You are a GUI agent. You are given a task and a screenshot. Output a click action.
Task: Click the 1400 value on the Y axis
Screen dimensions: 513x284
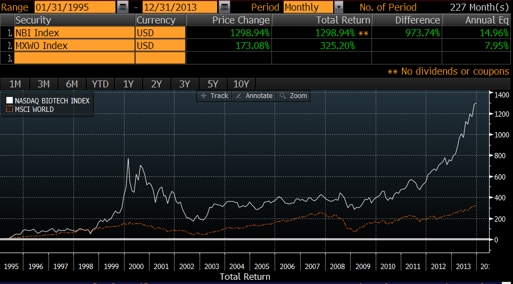501,95
